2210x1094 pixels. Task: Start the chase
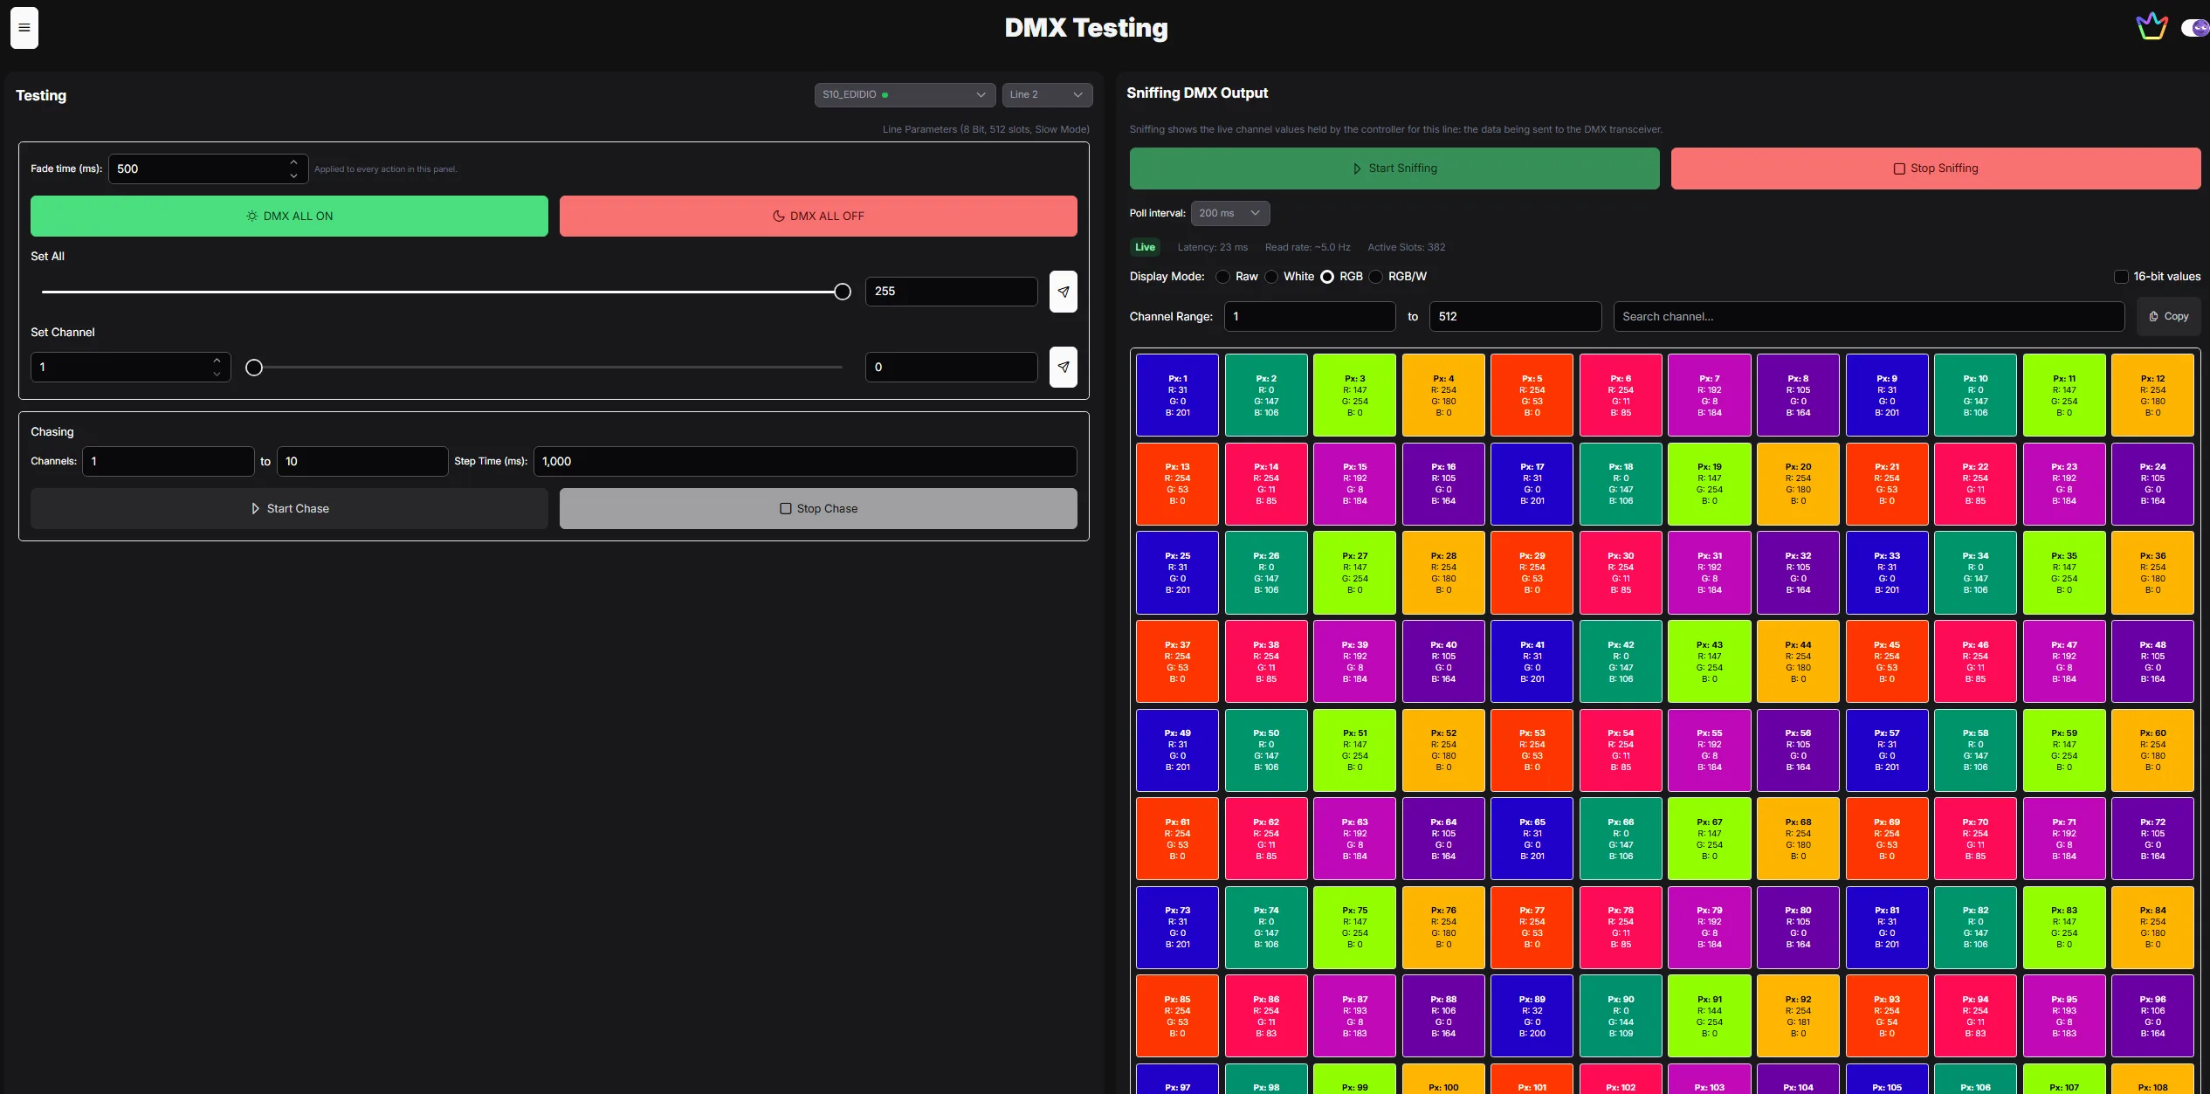289,509
